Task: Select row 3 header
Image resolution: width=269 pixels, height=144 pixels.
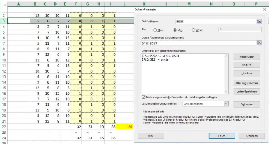Action: [x=4, y=21]
